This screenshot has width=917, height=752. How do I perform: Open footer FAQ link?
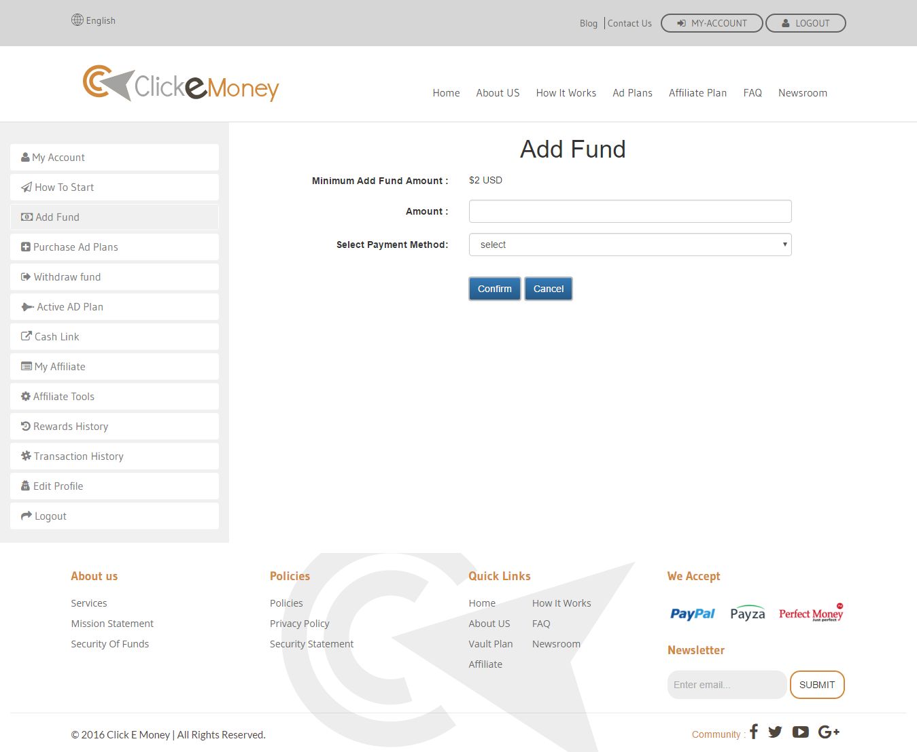pyautogui.click(x=541, y=624)
